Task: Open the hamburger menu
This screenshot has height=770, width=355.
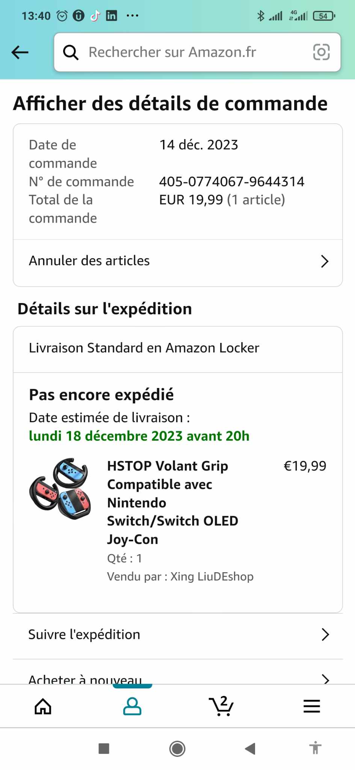Action: click(x=312, y=706)
